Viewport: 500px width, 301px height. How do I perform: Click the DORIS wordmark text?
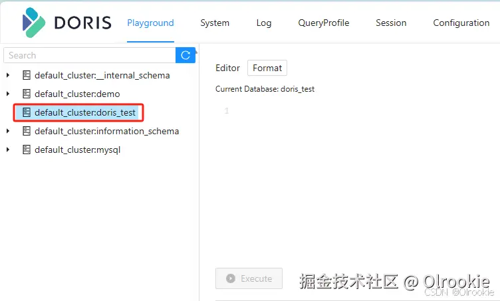(x=83, y=23)
